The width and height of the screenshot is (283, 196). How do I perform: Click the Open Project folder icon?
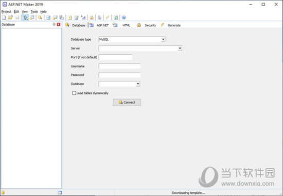tap(10, 18)
